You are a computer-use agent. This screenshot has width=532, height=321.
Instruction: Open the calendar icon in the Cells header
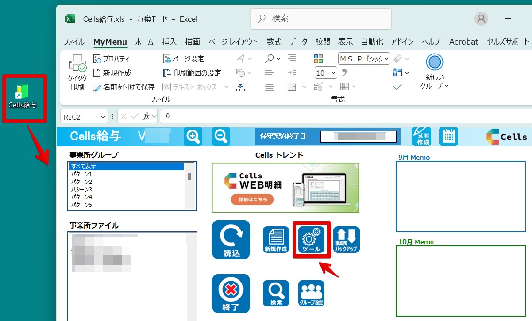(x=448, y=137)
